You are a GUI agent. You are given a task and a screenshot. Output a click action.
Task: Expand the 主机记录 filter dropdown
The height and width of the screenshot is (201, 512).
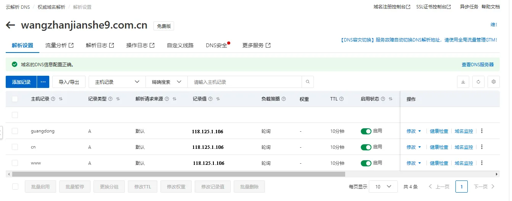tap(117, 82)
